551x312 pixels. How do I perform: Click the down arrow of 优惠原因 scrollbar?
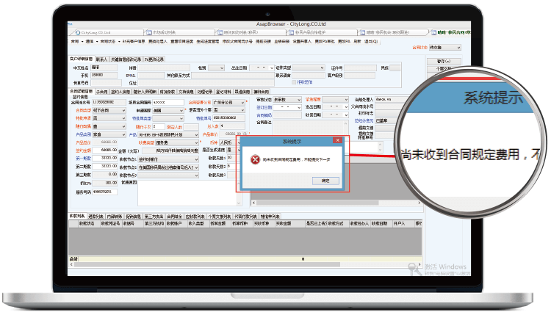pyautogui.click(x=239, y=203)
